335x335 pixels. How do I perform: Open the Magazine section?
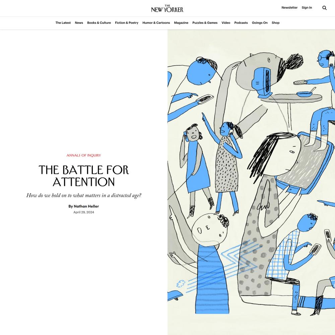(x=181, y=23)
